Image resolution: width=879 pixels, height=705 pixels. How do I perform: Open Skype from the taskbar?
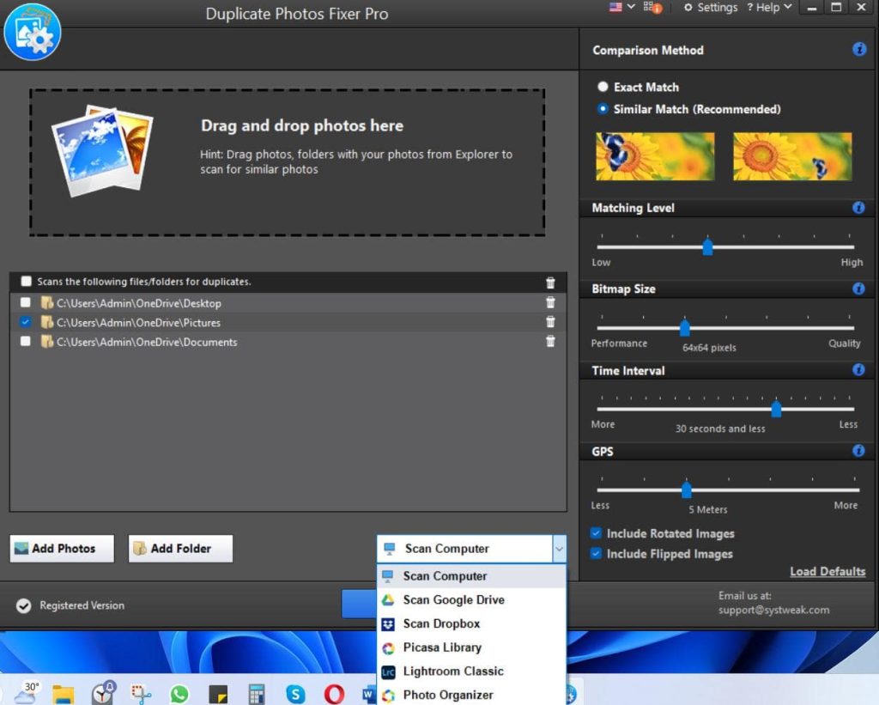[295, 695]
